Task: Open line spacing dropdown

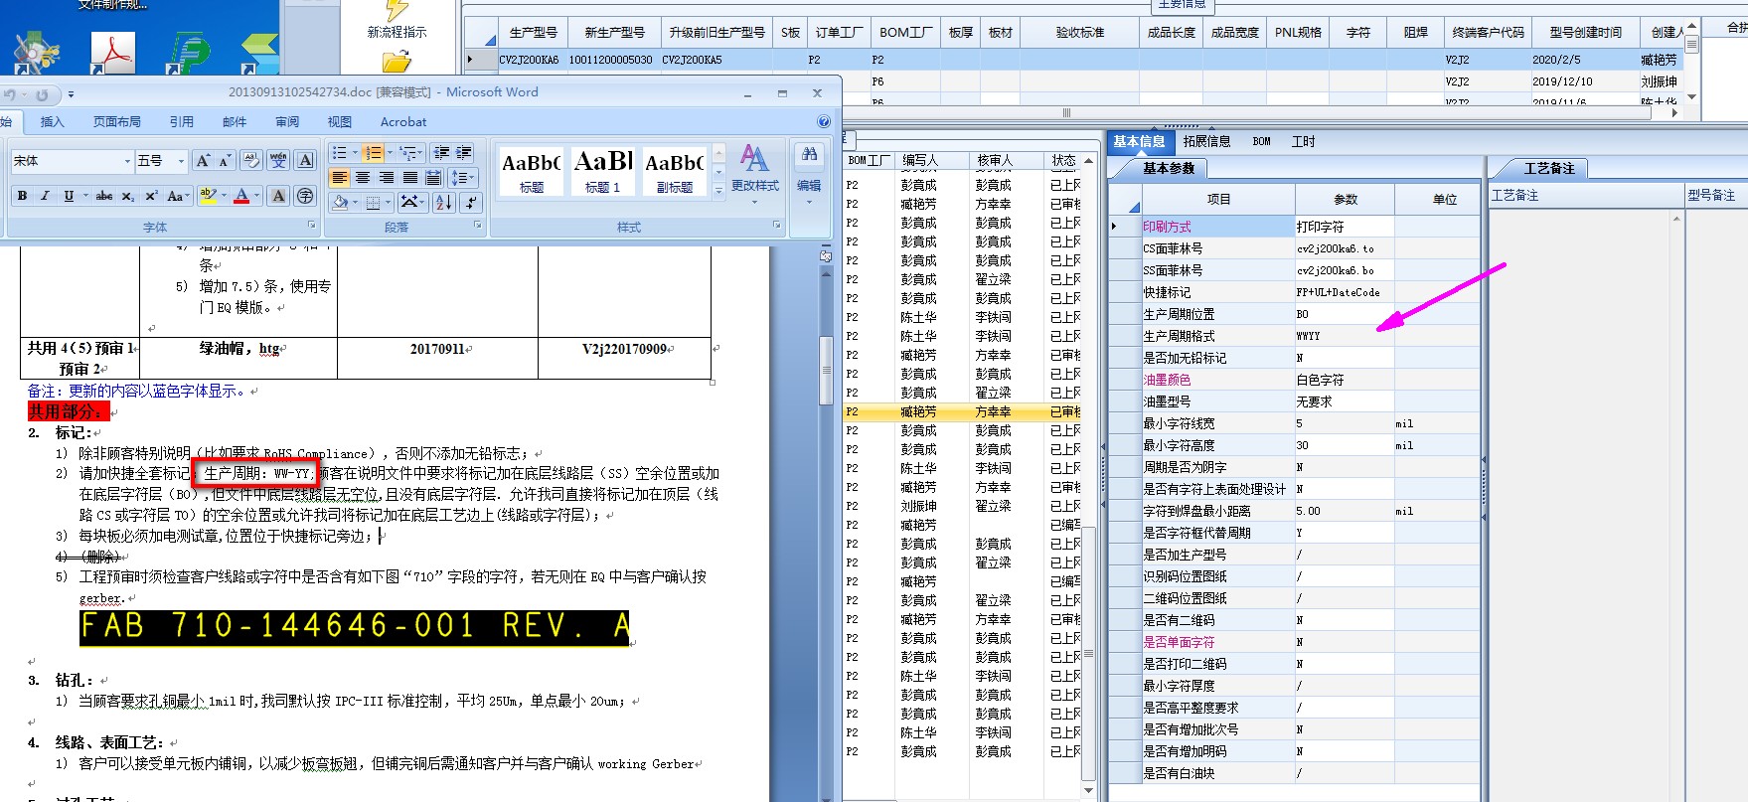Action: (x=462, y=177)
